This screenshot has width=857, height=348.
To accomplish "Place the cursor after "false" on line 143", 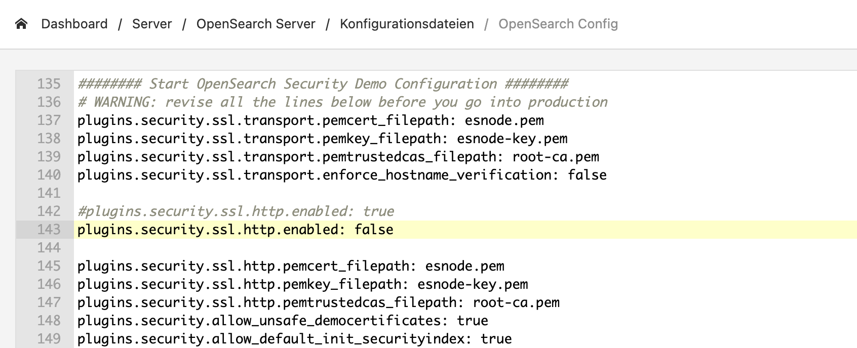I will click(394, 230).
